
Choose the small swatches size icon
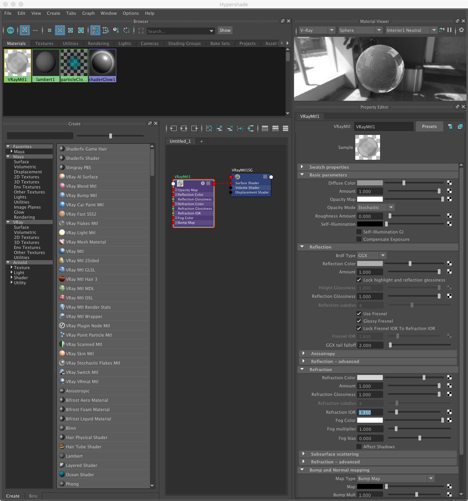coord(50,30)
